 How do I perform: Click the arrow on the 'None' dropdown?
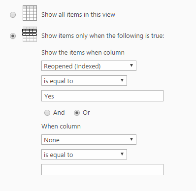coord(131,139)
